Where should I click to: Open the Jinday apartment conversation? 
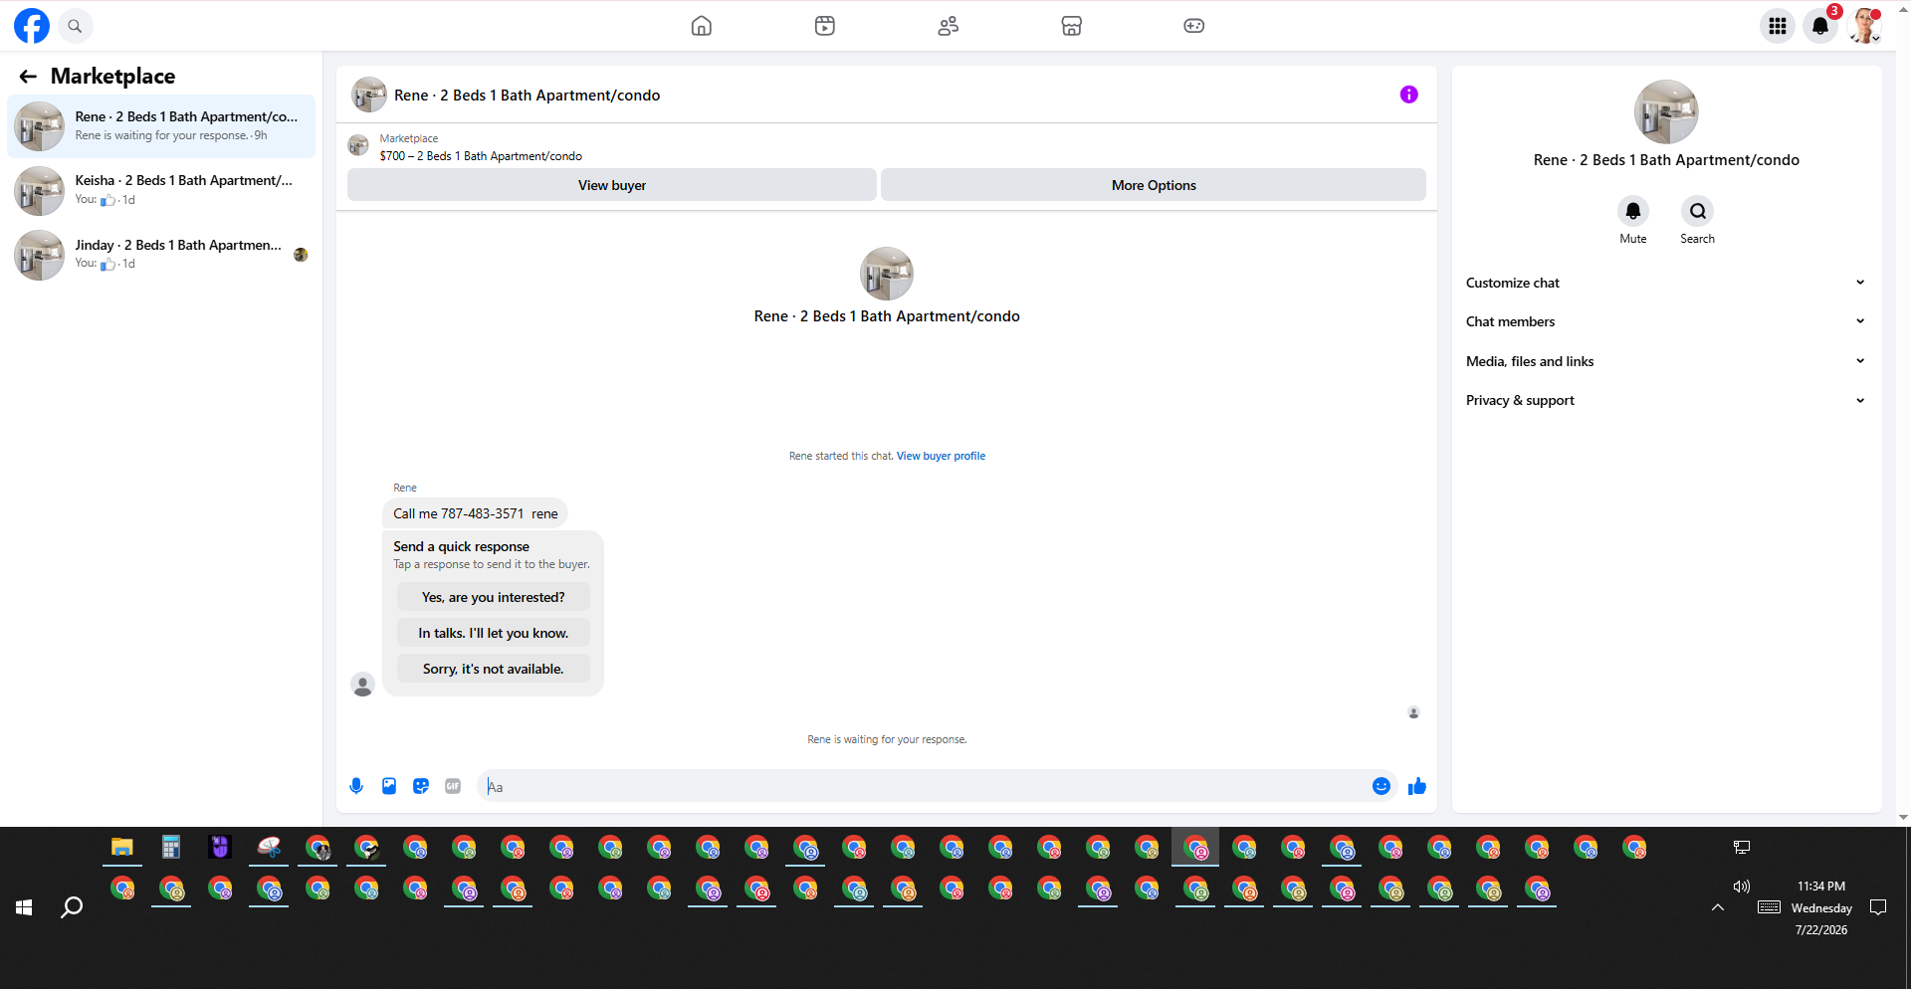[161, 255]
